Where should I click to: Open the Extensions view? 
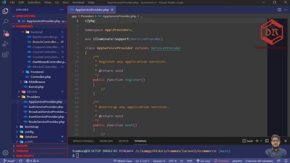[5, 55]
